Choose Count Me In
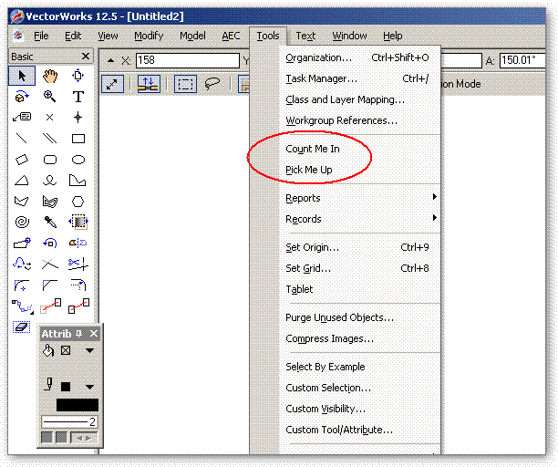This screenshot has width=558, height=467. (x=313, y=149)
